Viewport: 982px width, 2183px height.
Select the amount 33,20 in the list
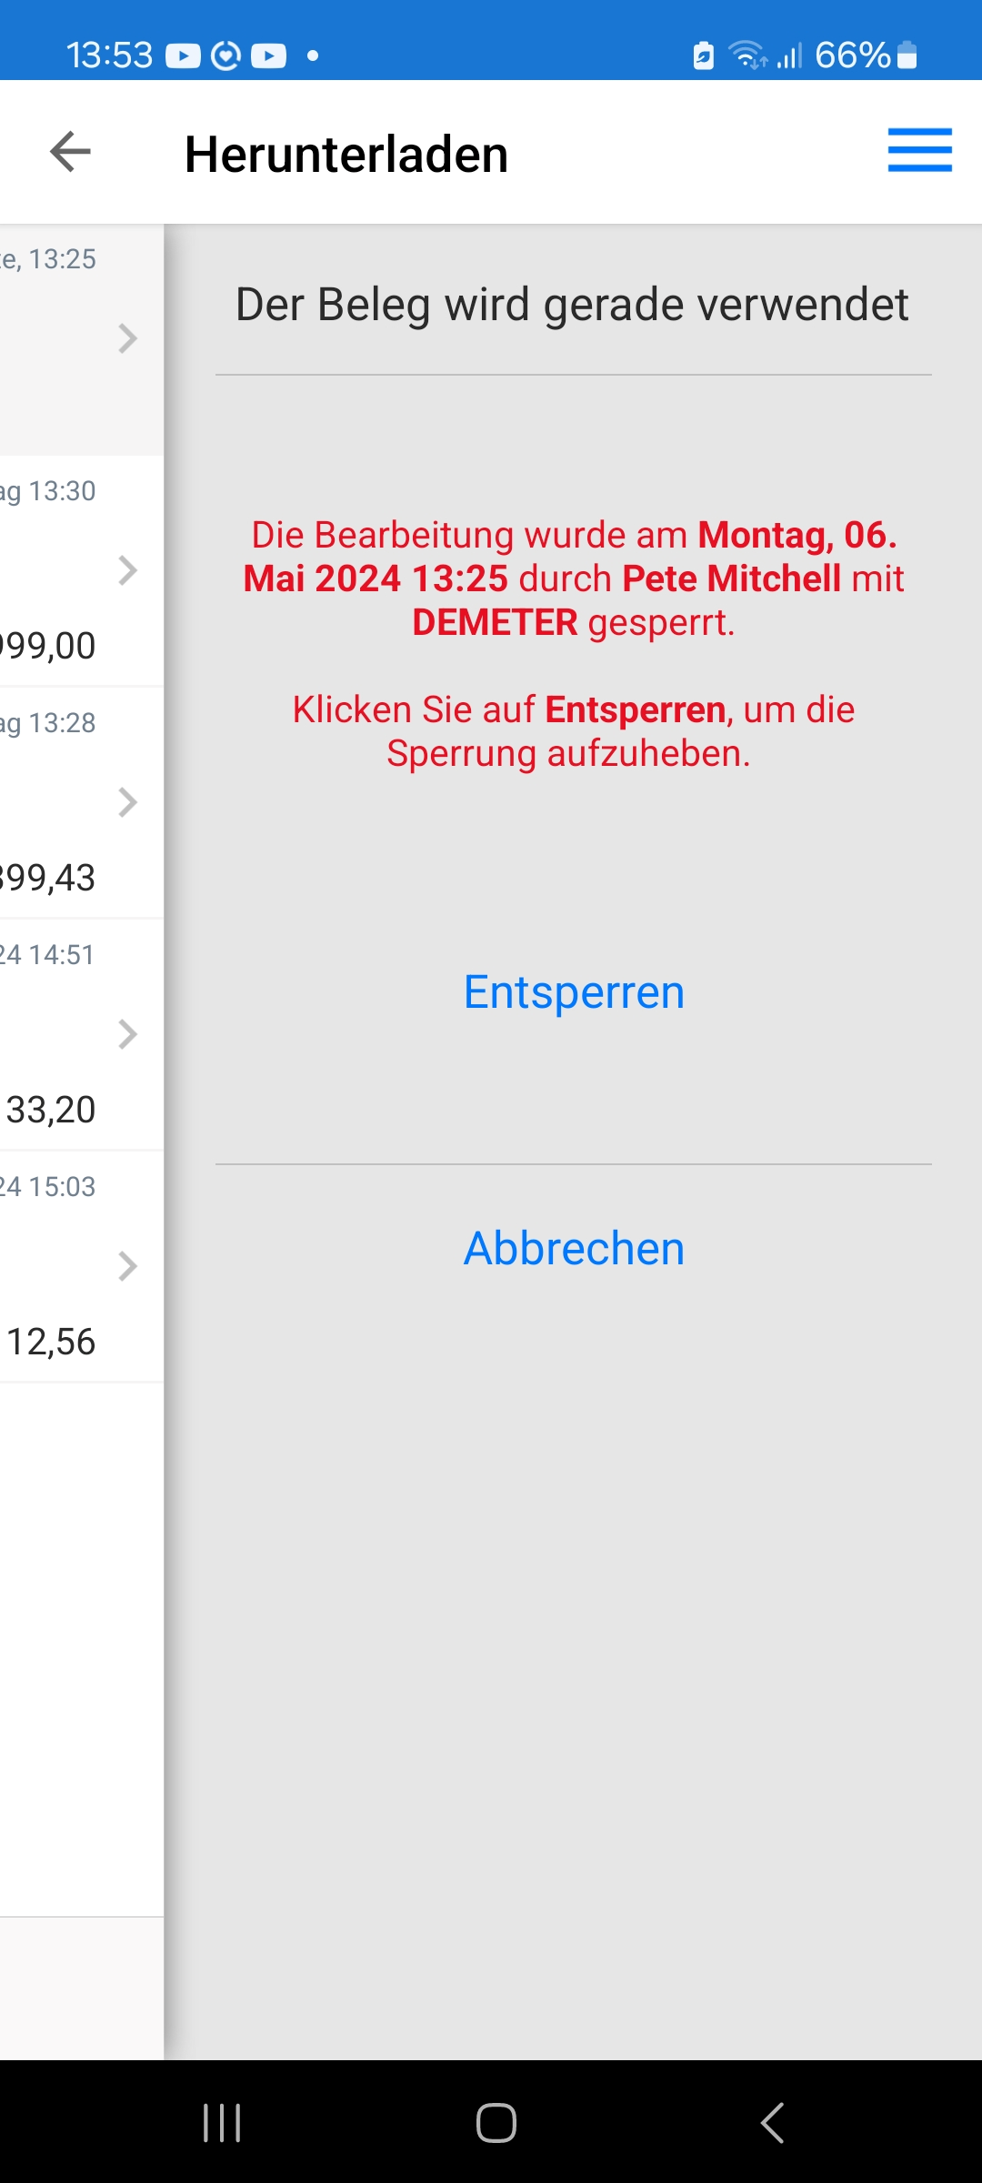point(51,1110)
